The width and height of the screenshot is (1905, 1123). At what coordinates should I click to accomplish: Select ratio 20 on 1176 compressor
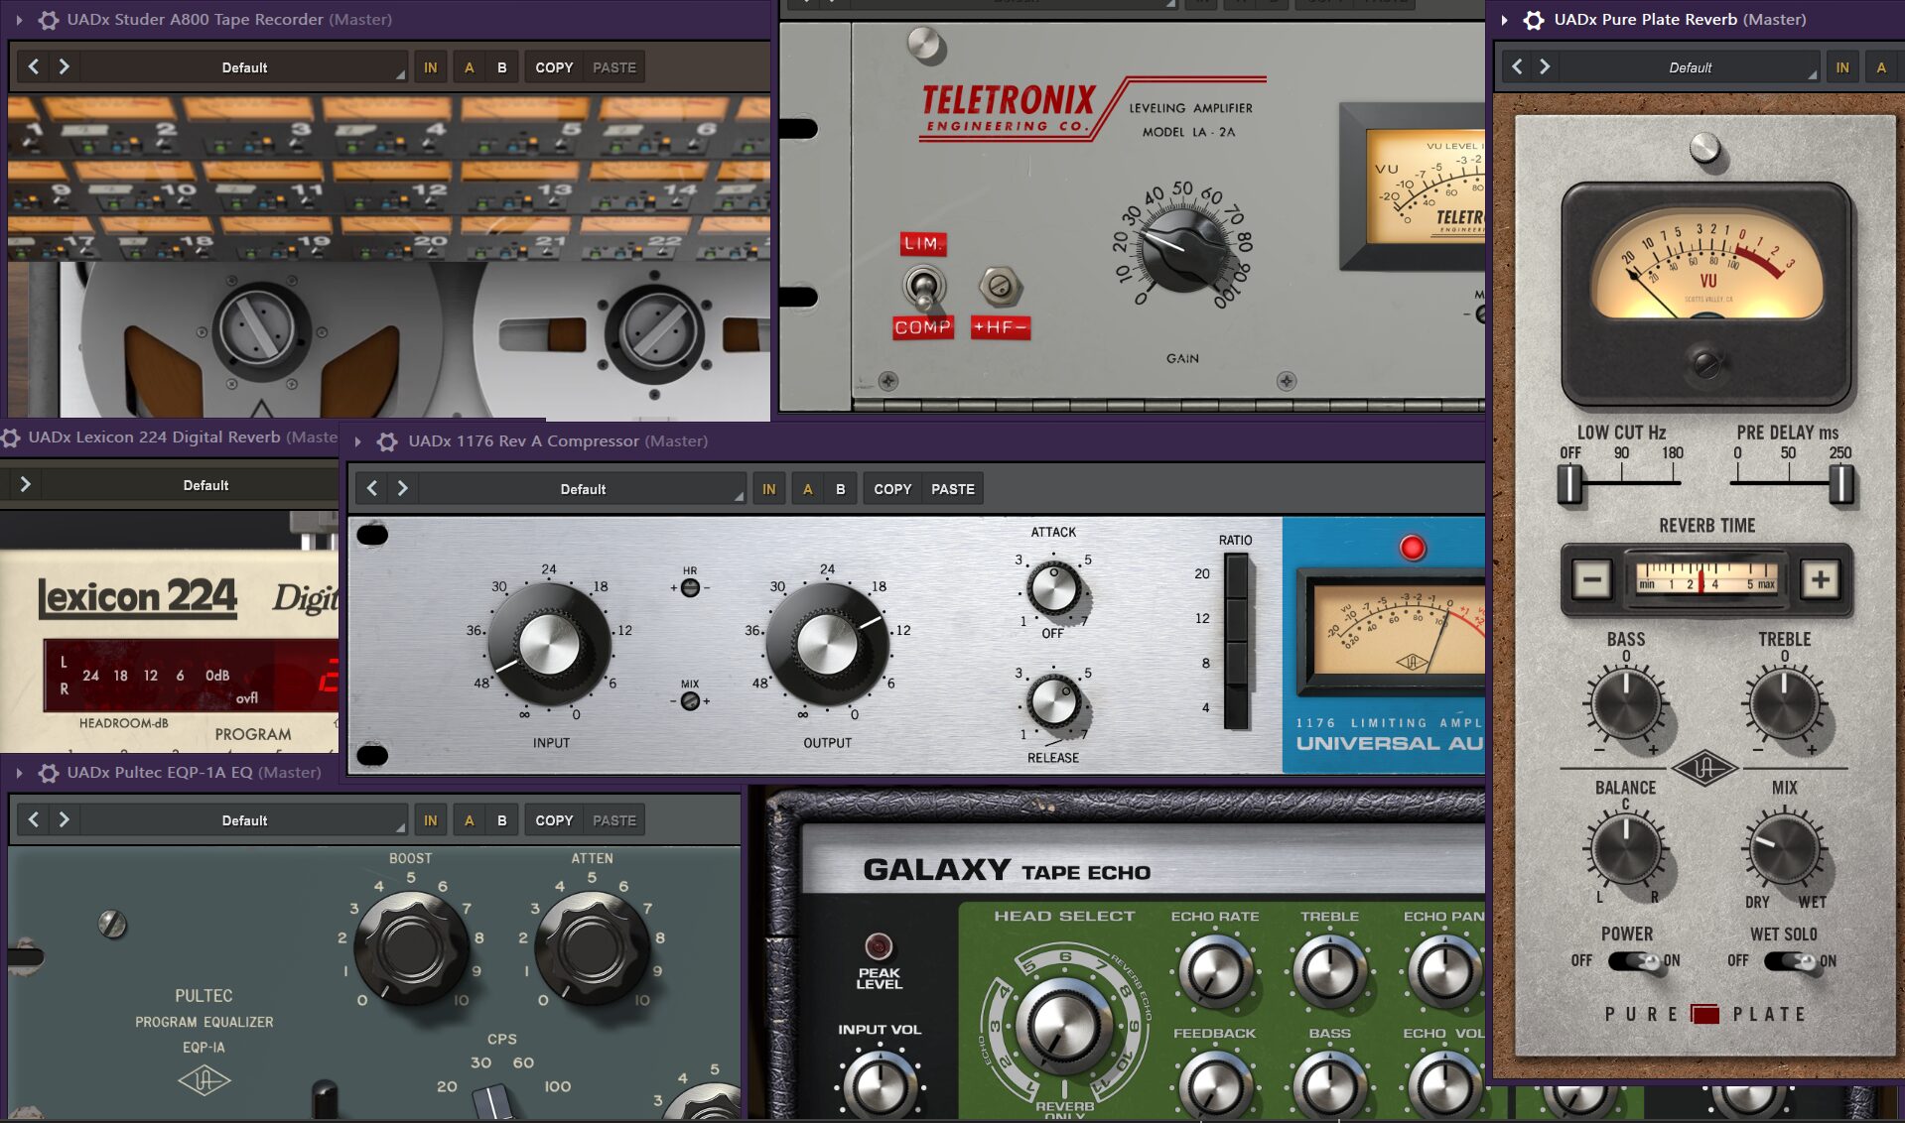pyautogui.click(x=1236, y=575)
